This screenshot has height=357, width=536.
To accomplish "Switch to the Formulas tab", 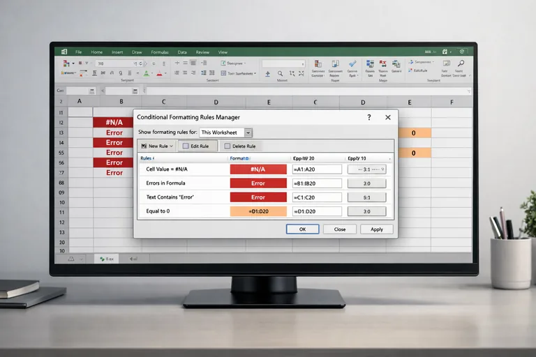I will [160, 52].
